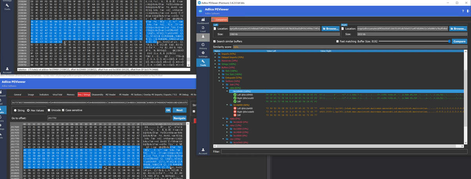Click the Compare button

[460, 41]
